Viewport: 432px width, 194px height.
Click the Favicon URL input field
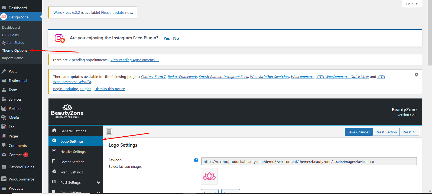[309, 162]
